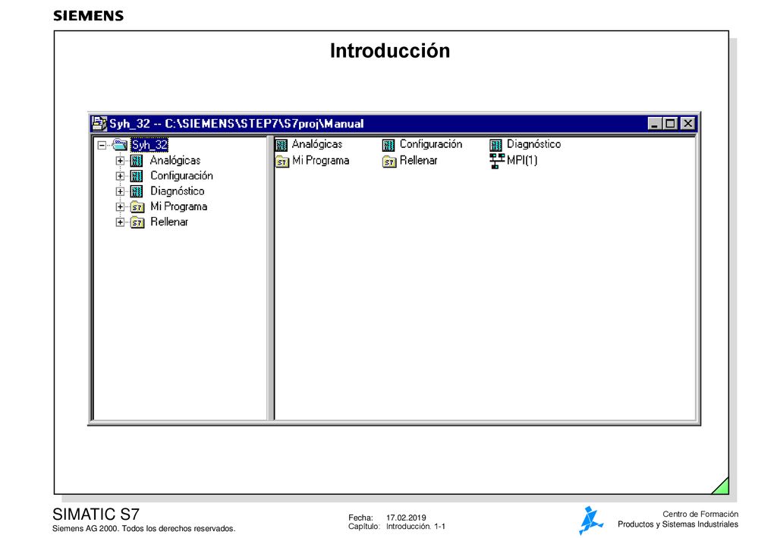The width and height of the screenshot is (777, 538).
Task: Click Diagnóstico text in right pane
Action: (533, 144)
